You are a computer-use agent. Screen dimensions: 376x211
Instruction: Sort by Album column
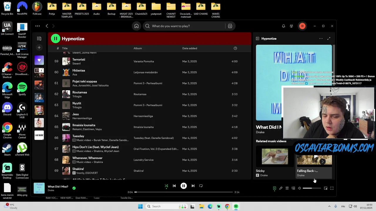click(x=138, y=48)
